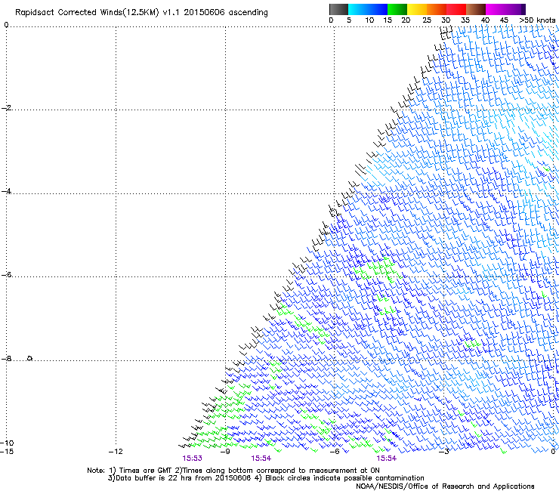Click the '-9' longitude axis label
Viewport: 559px width, 491px height.
point(225,452)
